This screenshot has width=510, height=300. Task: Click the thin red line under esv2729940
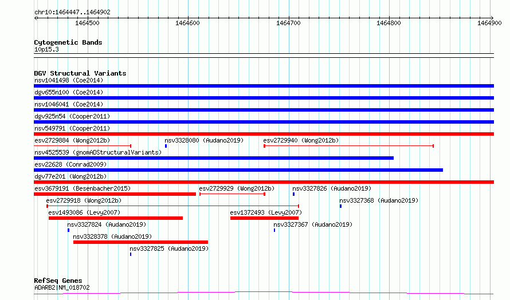coord(348,146)
